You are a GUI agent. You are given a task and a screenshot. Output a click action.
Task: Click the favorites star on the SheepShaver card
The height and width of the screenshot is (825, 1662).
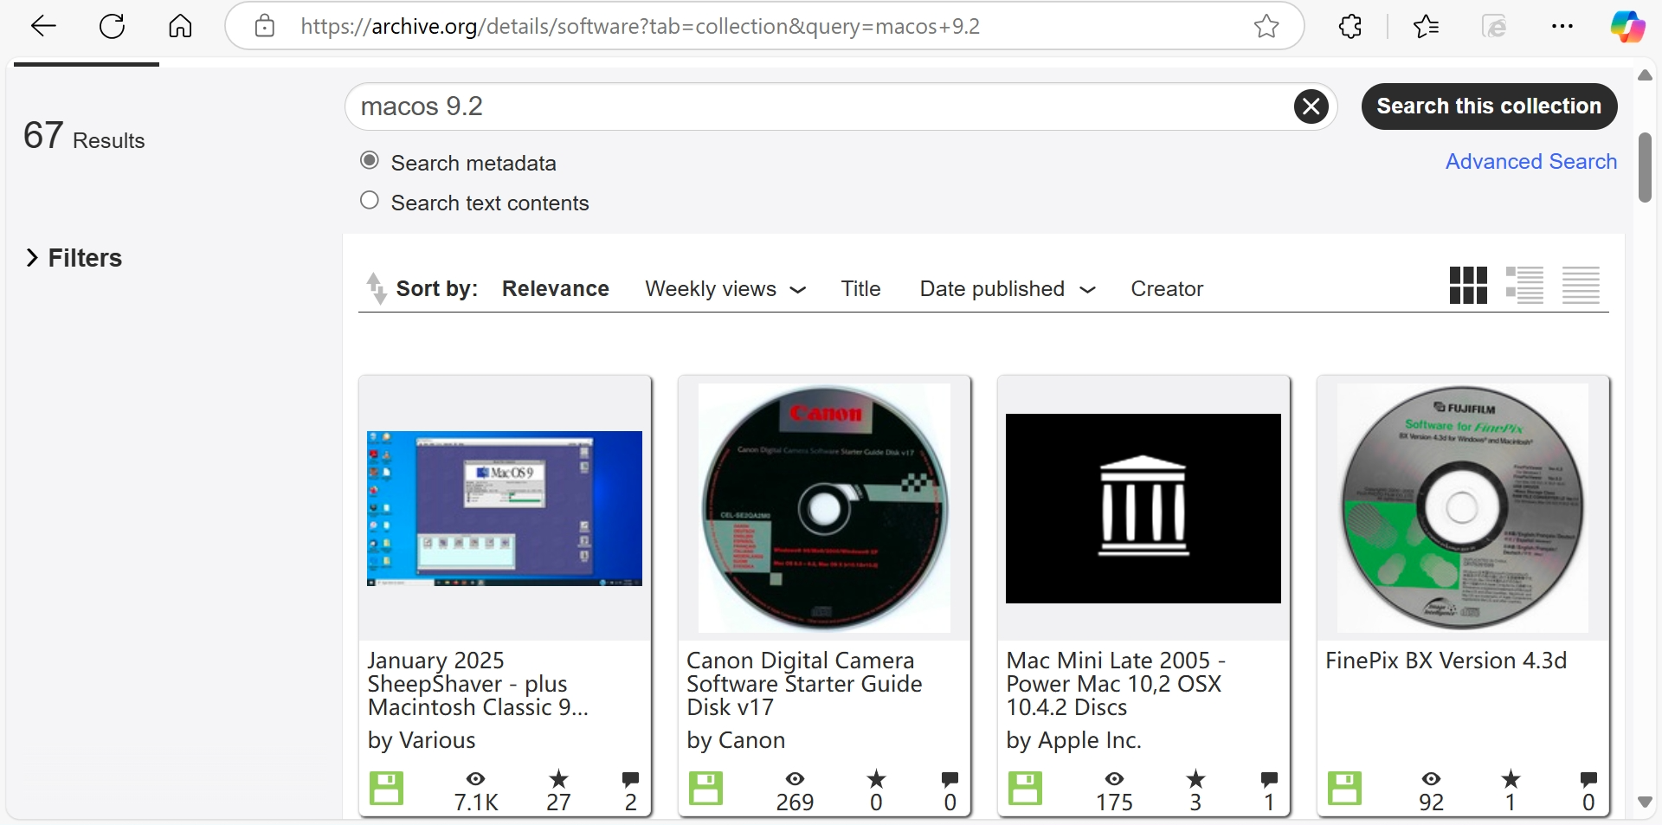coord(558,778)
